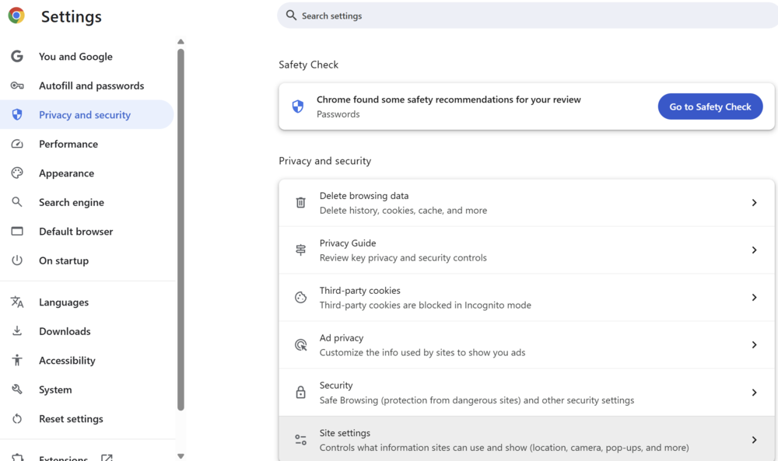The width and height of the screenshot is (778, 461).
Task: Click the wrench icon for System
Action: click(17, 389)
